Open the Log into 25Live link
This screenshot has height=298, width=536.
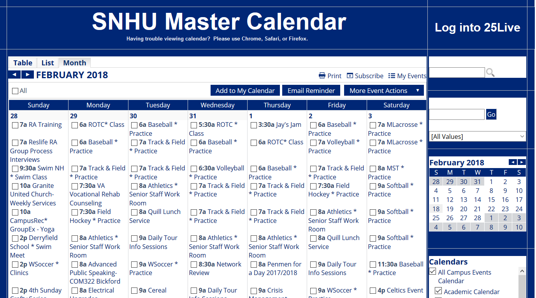click(x=477, y=28)
